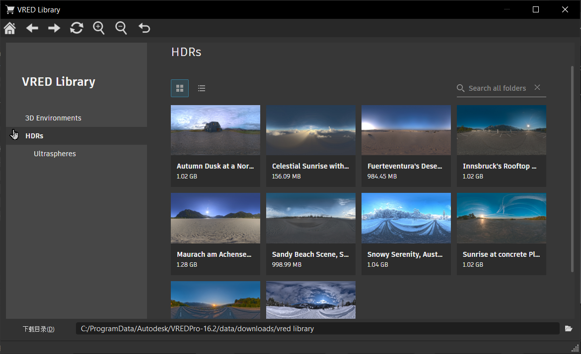
Task: Select the snowy mountain HDR thumbnail in bottom row
Action: [310, 300]
